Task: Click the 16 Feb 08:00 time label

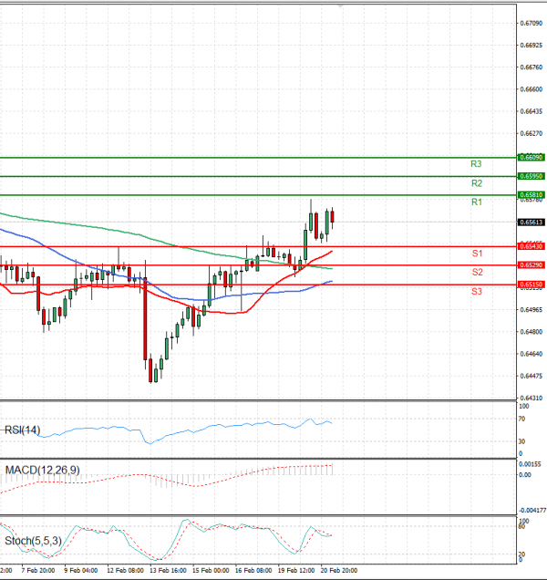Action: click(253, 570)
